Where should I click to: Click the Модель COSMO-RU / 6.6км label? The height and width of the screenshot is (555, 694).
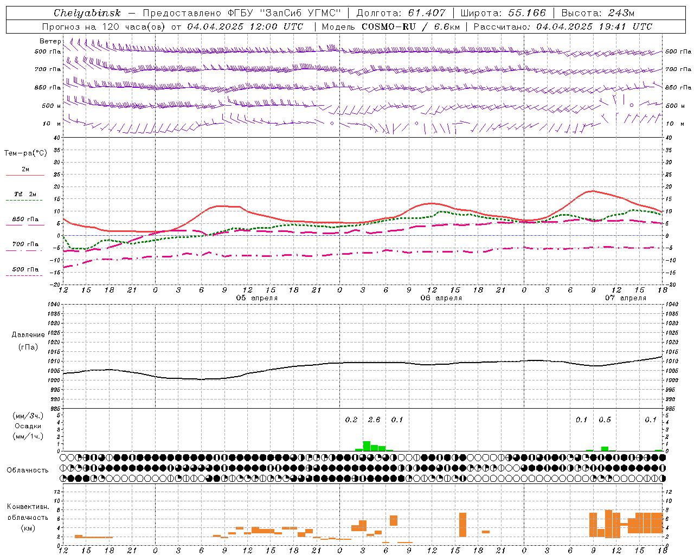click(x=390, y=27)
